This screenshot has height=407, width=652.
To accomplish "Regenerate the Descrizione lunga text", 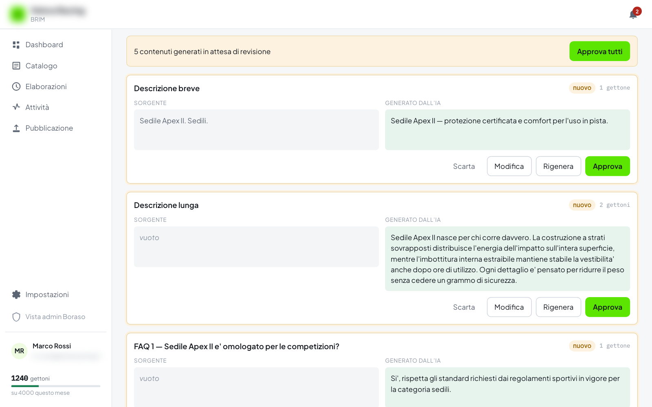I will [x=558, y=307].
